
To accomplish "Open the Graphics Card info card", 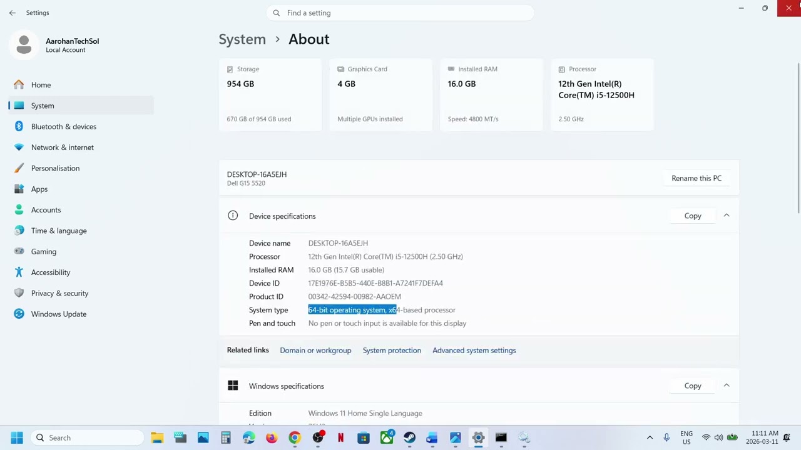I will (380, 95).
